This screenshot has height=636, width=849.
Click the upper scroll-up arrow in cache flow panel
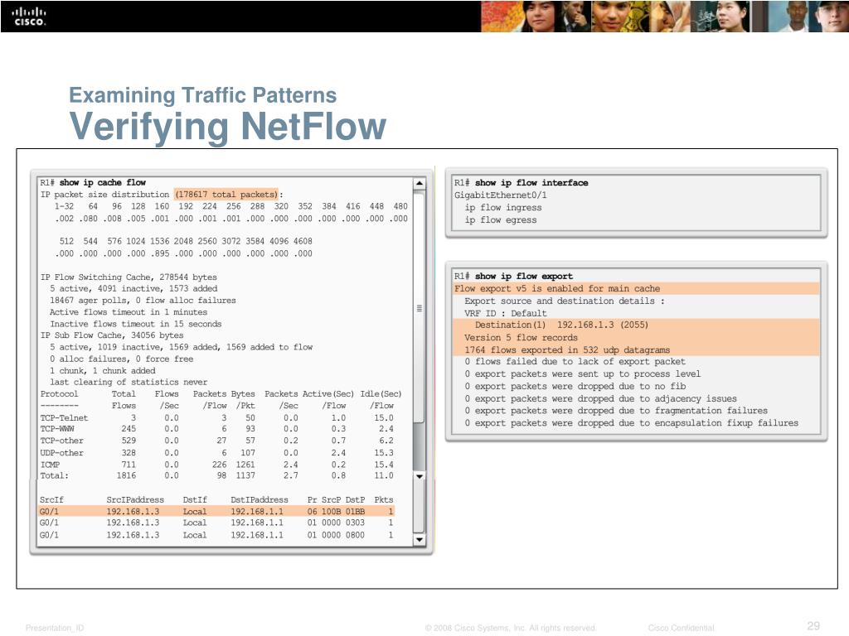click(419, 184)
